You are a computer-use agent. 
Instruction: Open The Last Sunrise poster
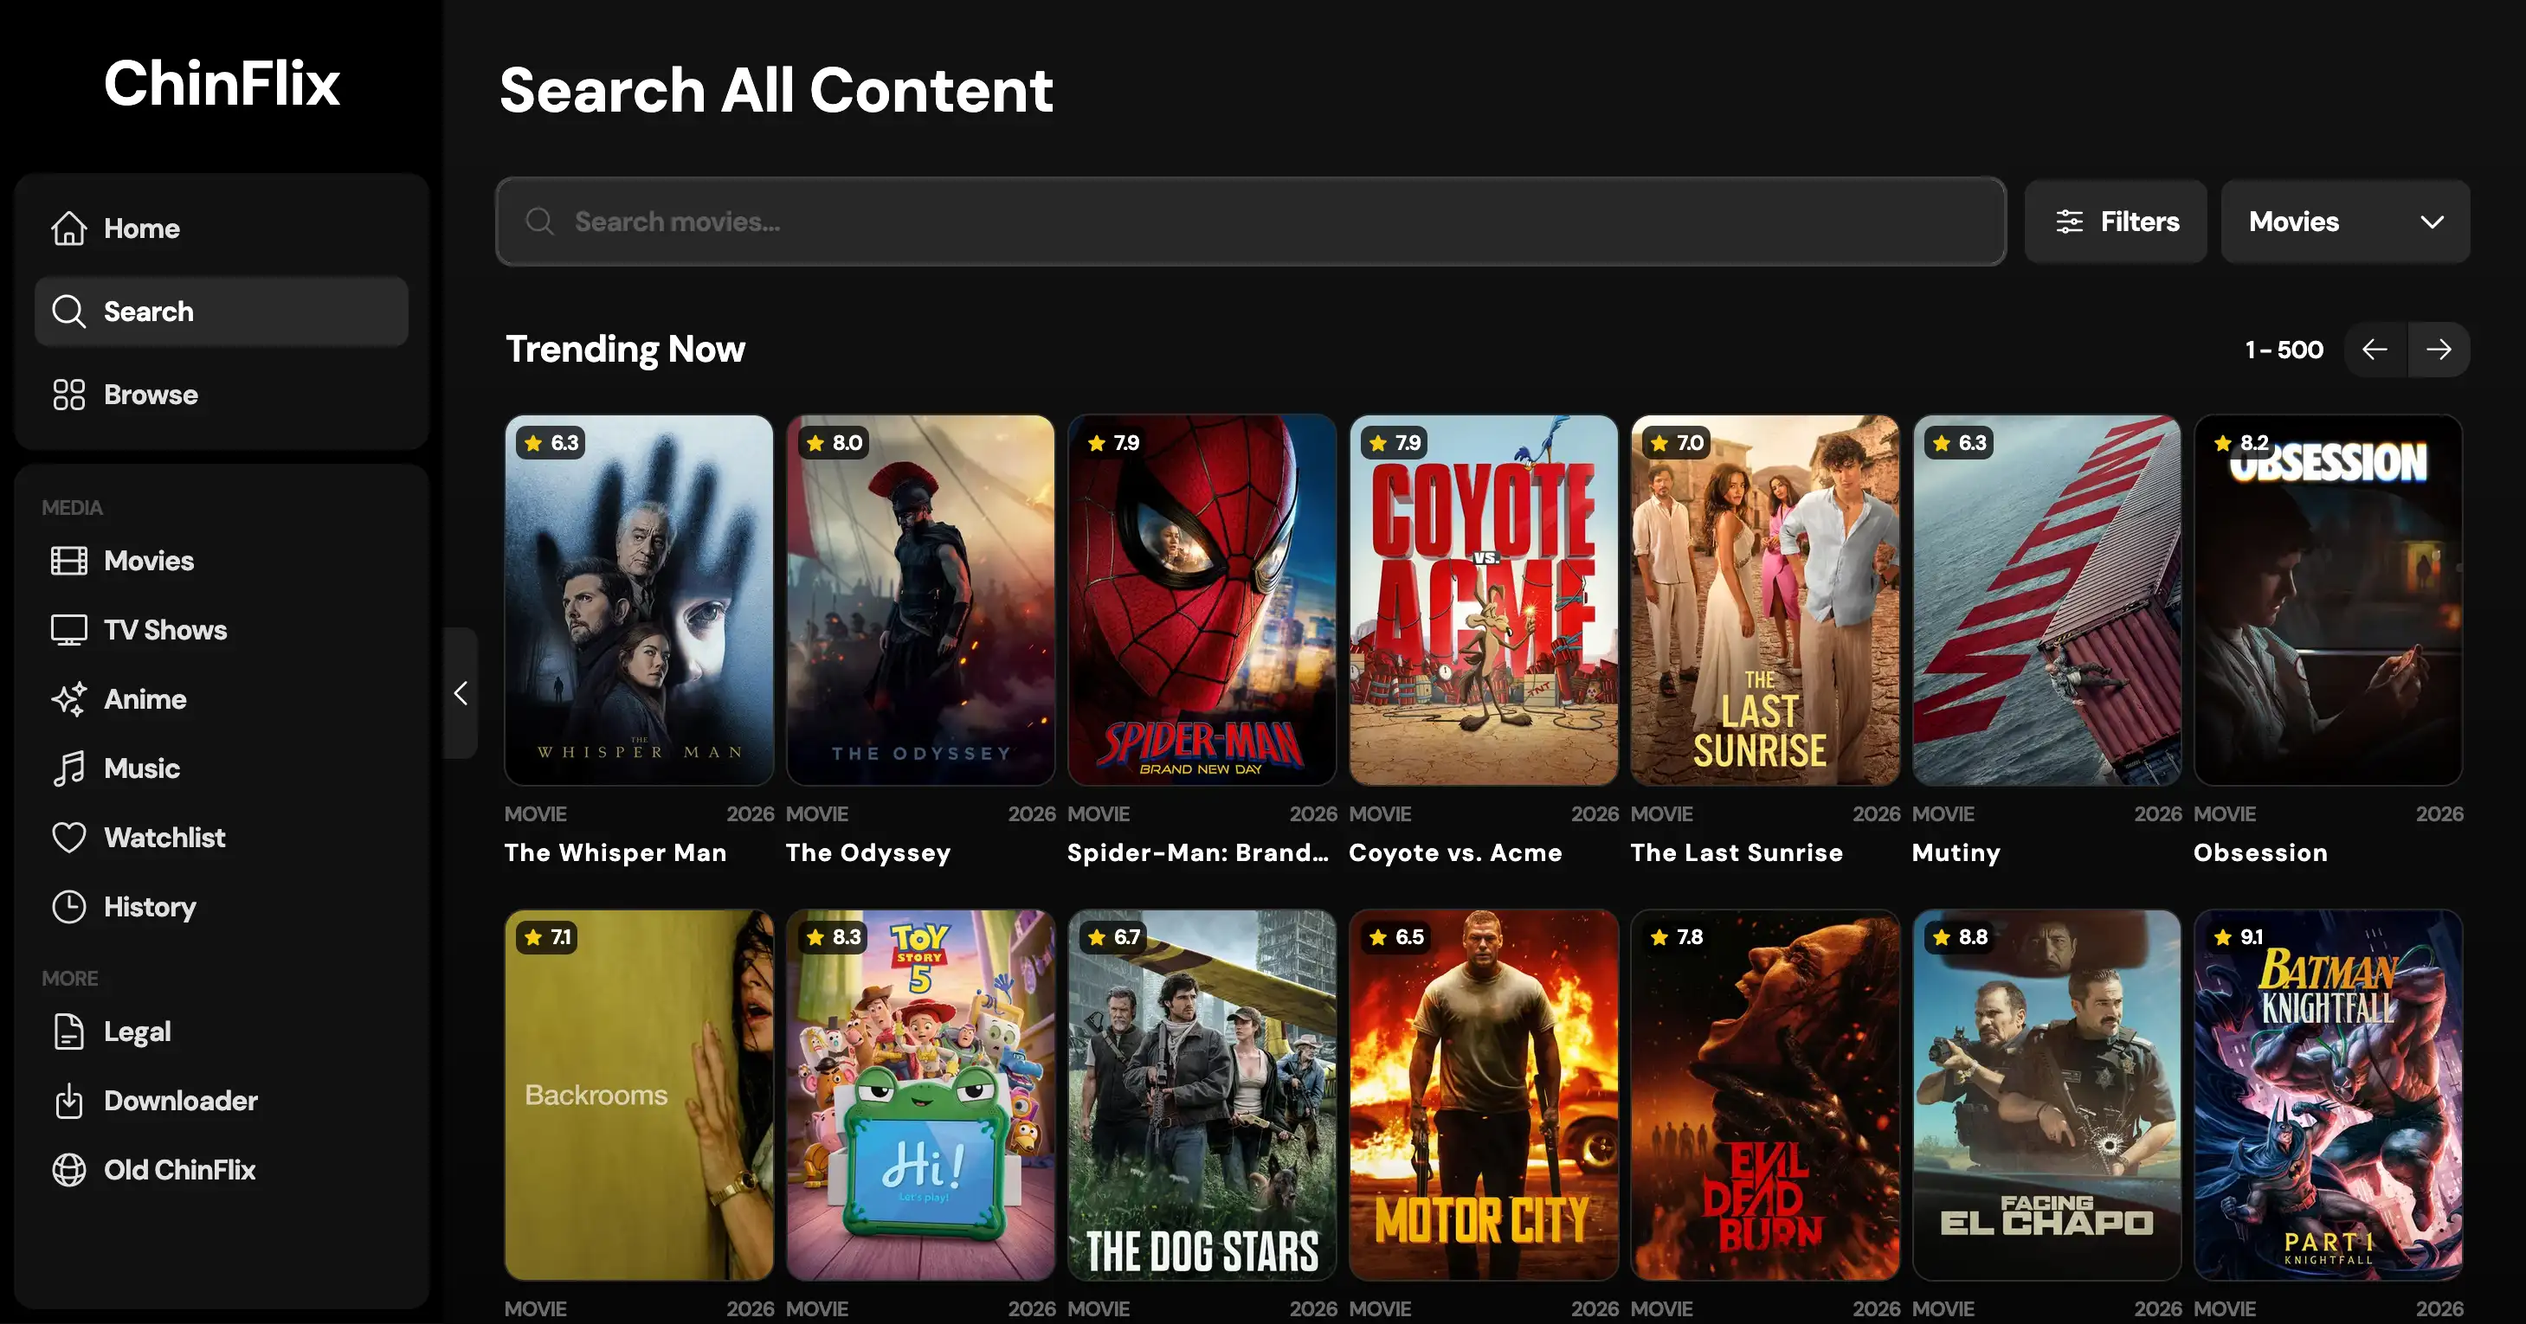(1765, 600)
